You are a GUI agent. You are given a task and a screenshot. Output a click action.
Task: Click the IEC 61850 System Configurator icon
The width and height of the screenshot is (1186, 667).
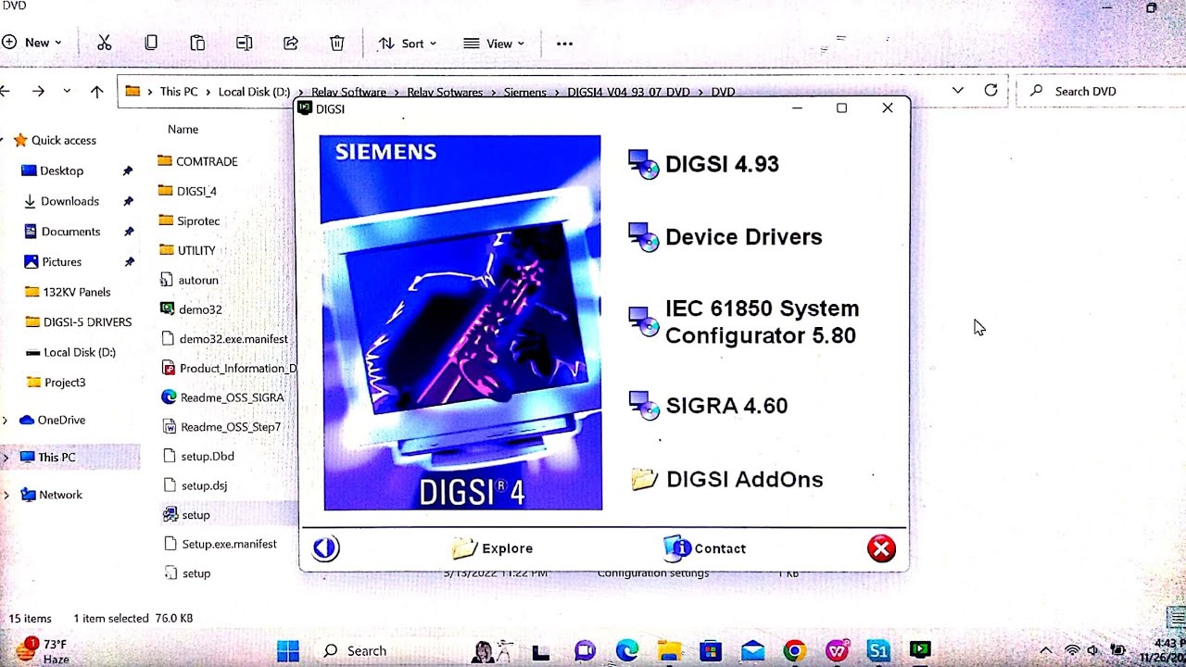(x=643, y=321)
